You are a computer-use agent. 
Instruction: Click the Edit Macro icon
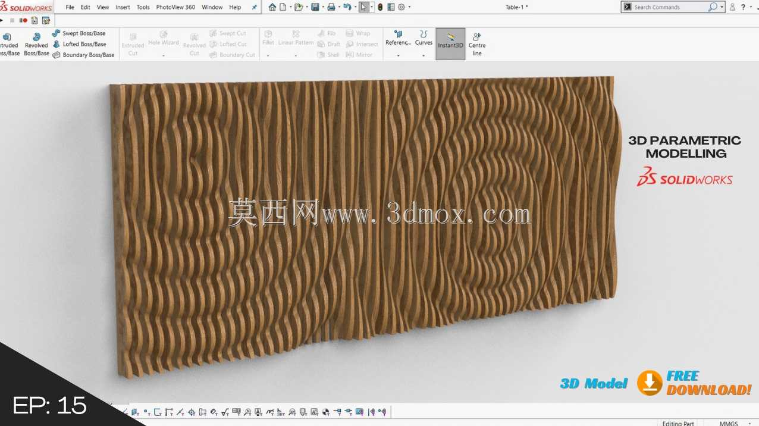click(x=46, y=20)
